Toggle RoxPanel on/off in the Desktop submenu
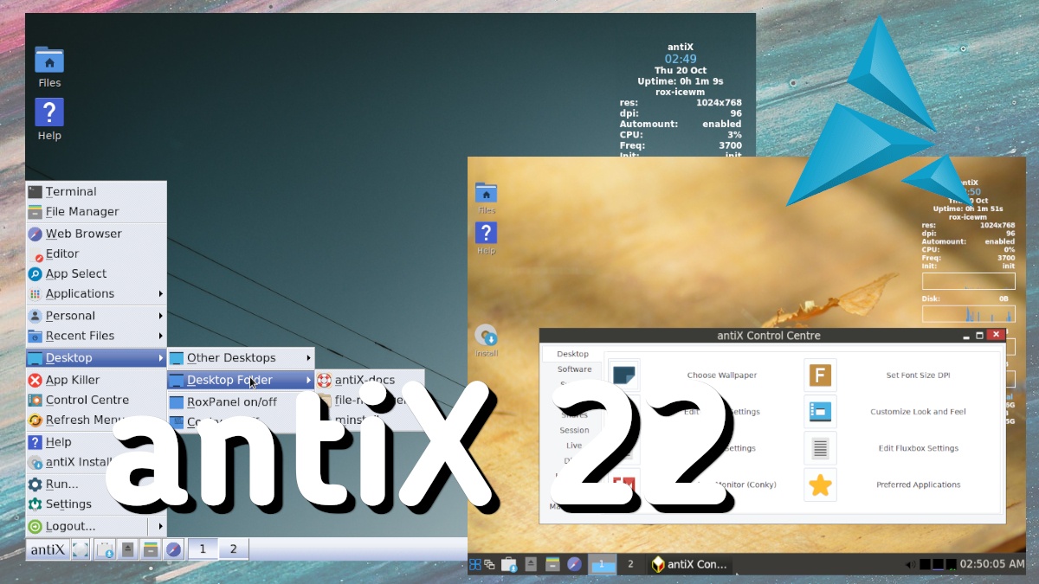This screenshot has height=584, width=1039. [x=241, y=401]
